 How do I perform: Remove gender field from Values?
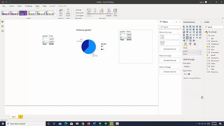click(201, 51)
